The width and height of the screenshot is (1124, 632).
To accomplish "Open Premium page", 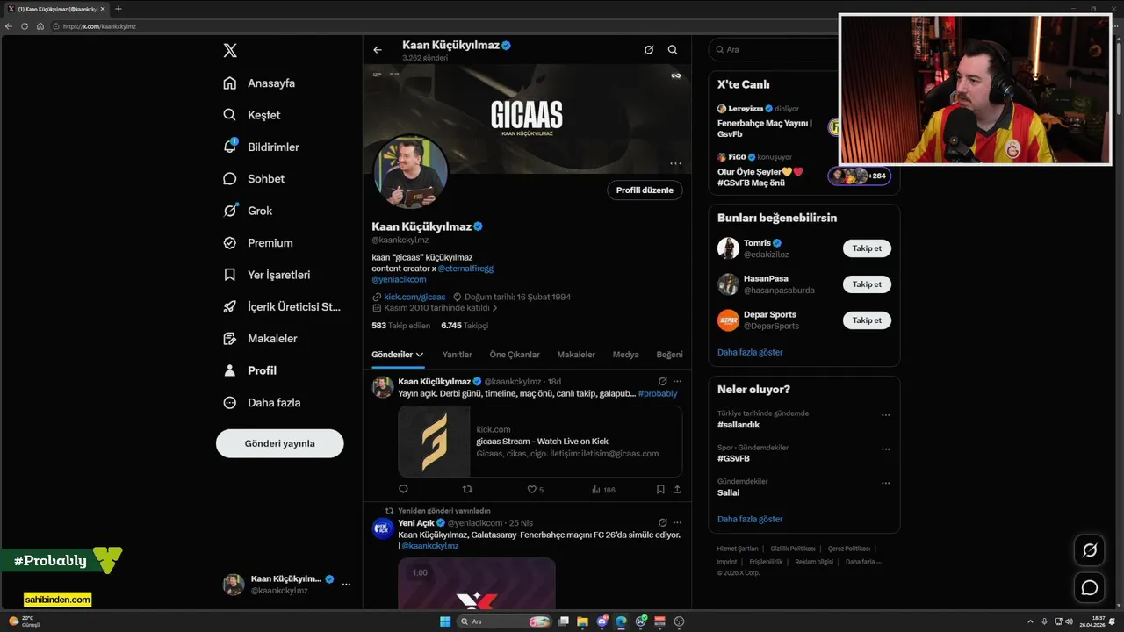I will coord(257,243).
